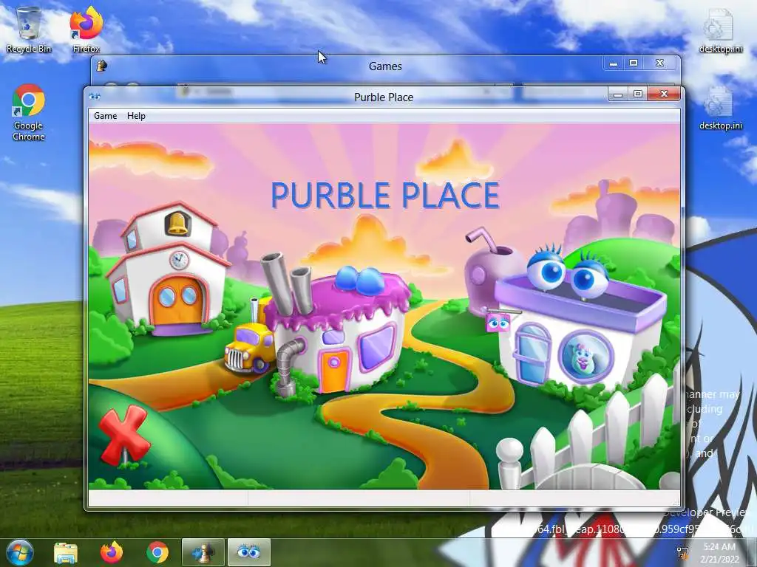Screen dimensions: 757x567
Task: Select the schoolhouse Purble Pairs game
Action: click(168, 269)
